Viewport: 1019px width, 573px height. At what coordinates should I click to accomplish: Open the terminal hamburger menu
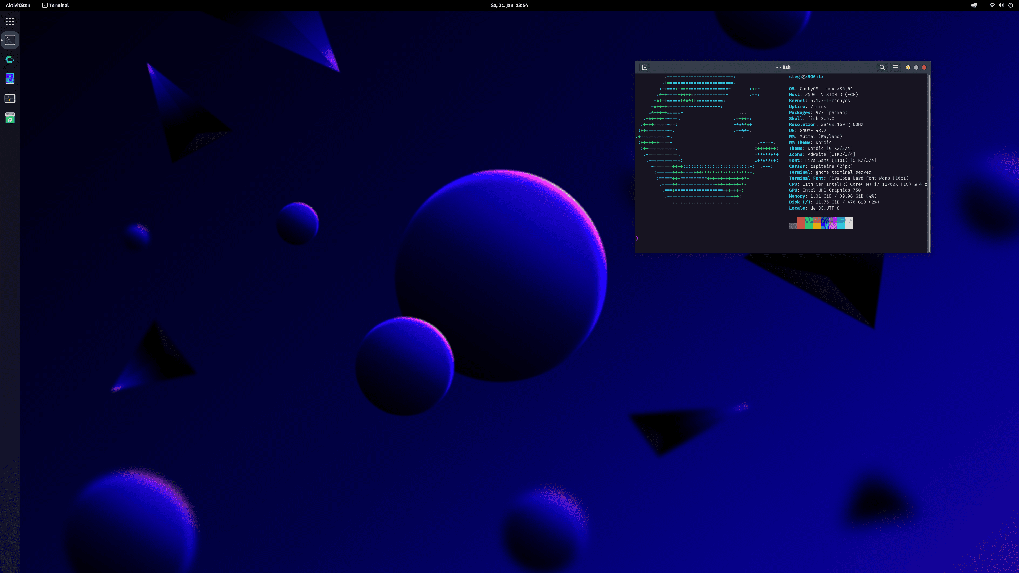tap(896, 67)
